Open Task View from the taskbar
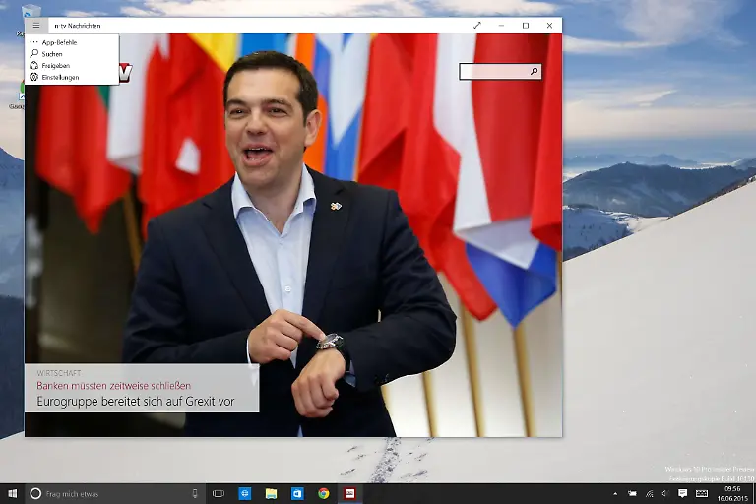756x504 pixels. tap(219, 493)
